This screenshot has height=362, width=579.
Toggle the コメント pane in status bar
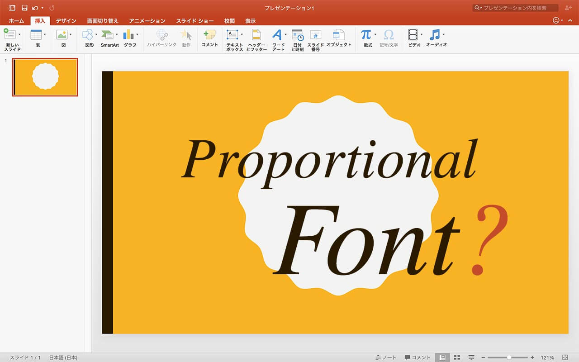[418, 357]
